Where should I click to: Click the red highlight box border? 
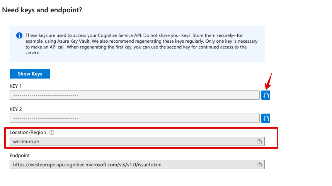[x=277, y=137]
